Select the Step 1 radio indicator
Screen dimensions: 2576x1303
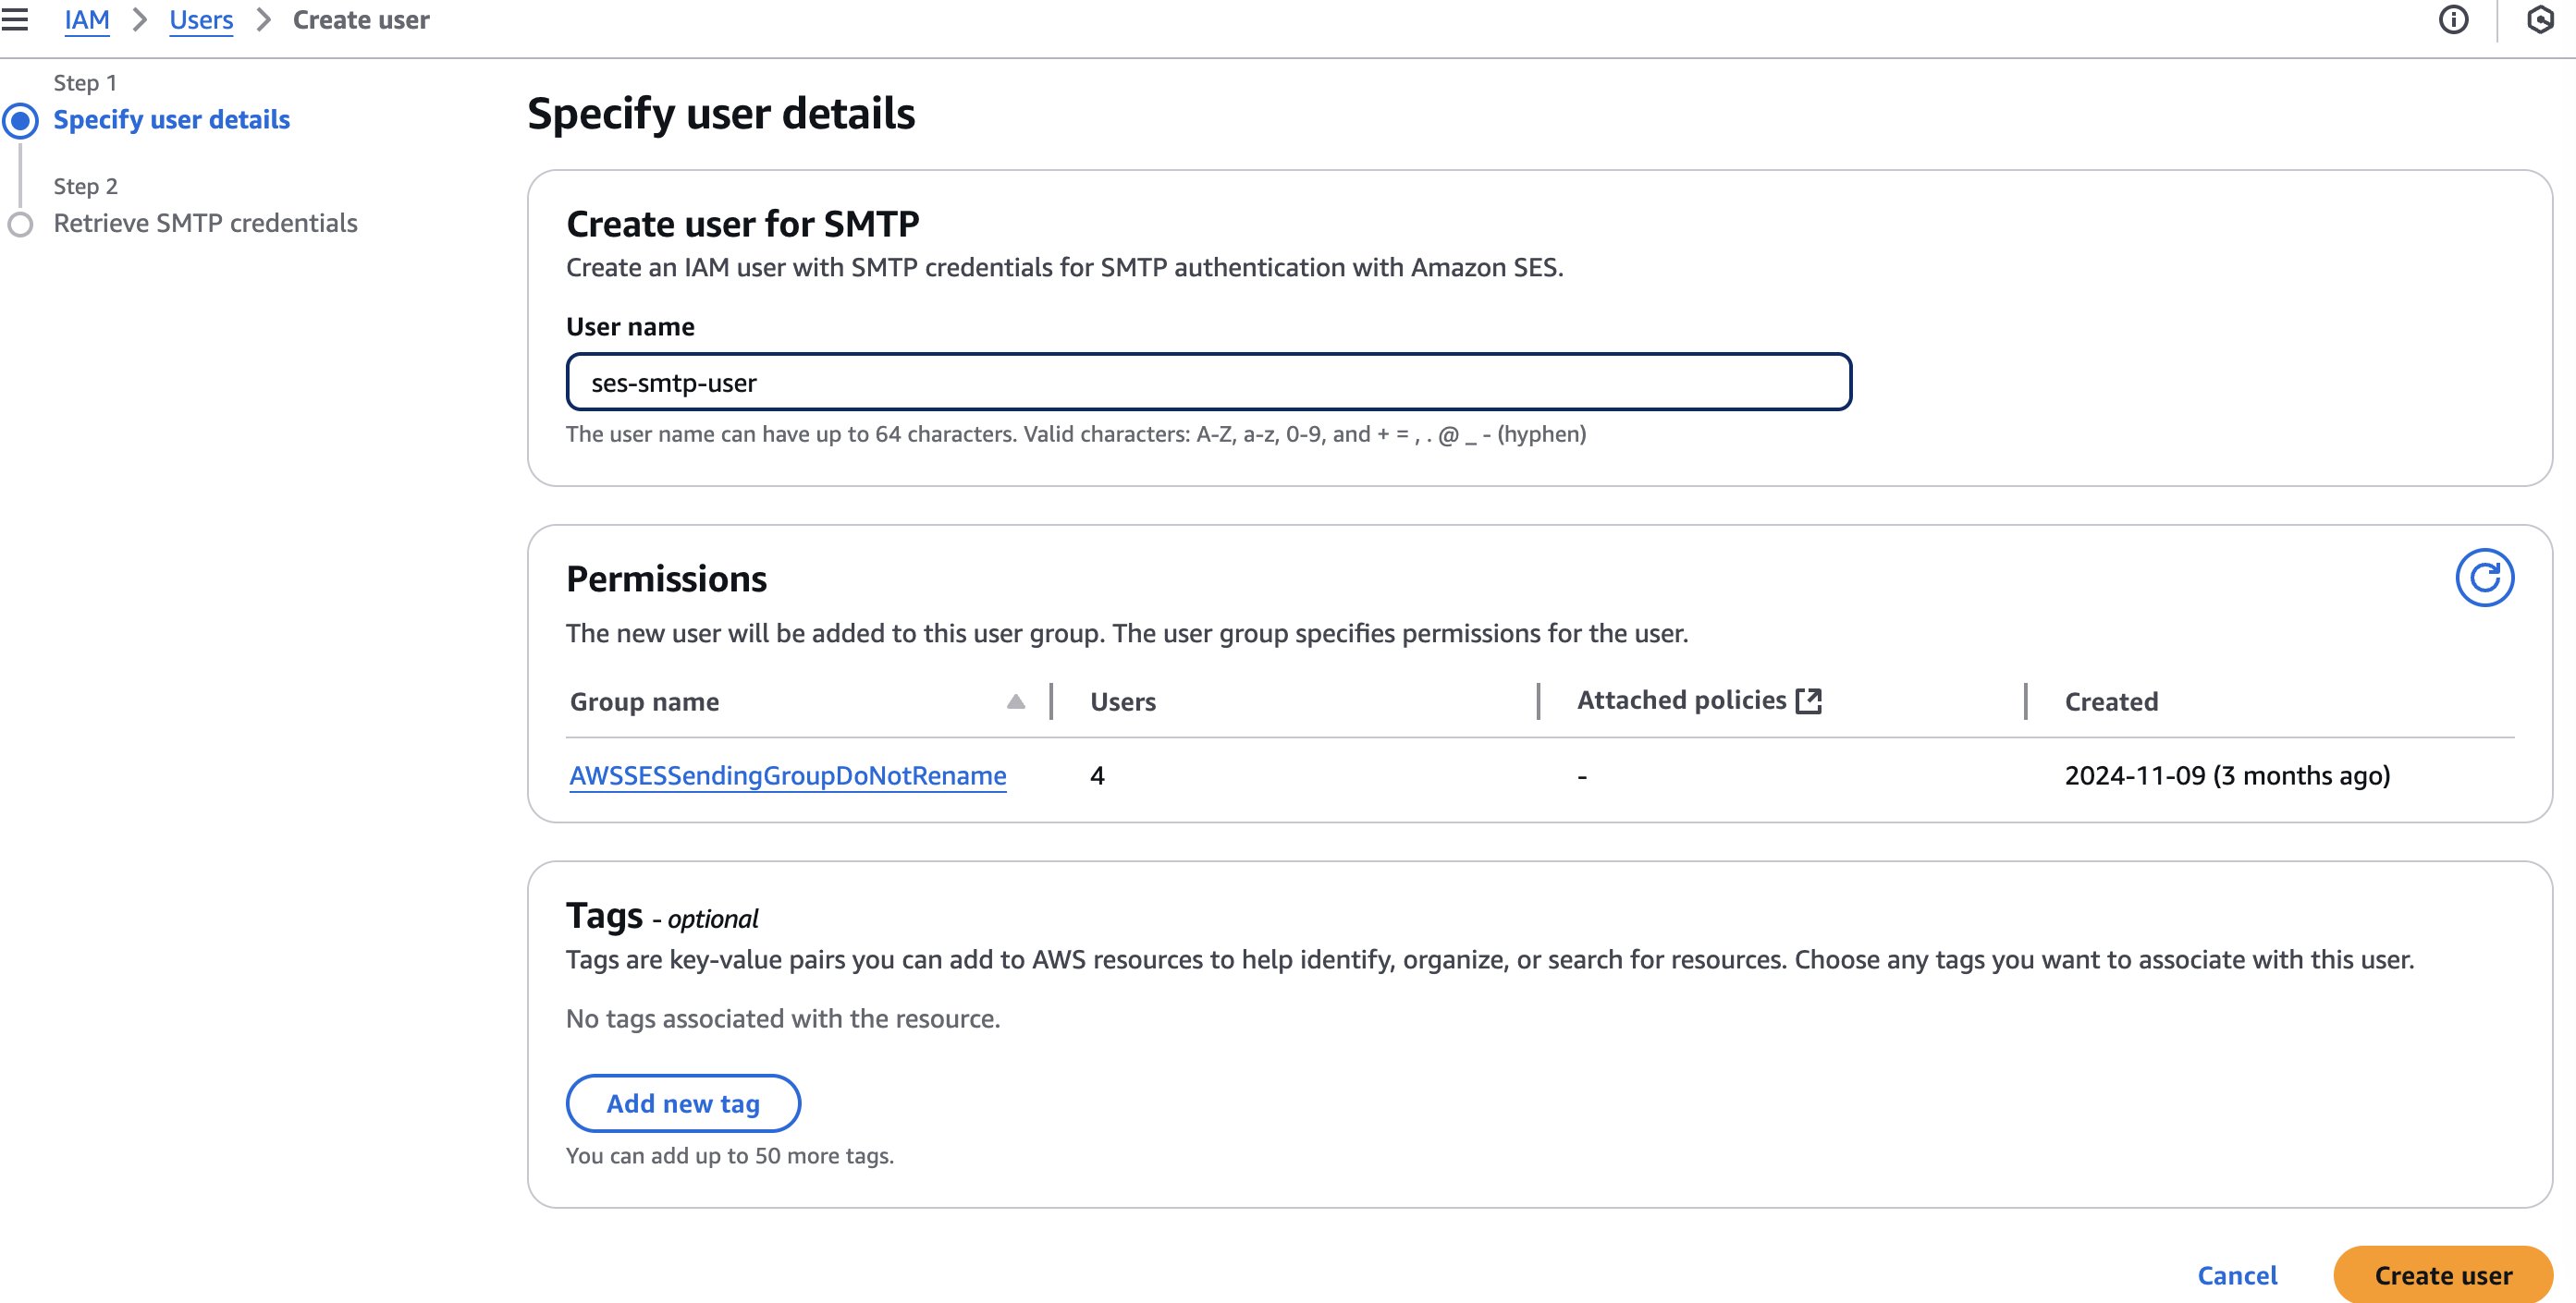(x=21, y=121)
